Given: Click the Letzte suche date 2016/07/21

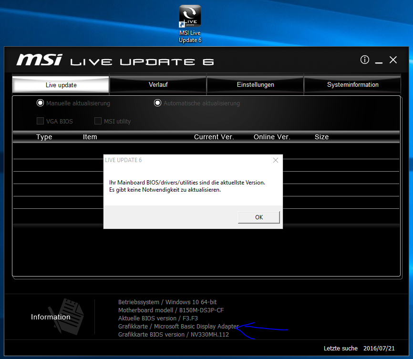Looking at the screenshot, I should pyautogui.click(x=379, y=349).
